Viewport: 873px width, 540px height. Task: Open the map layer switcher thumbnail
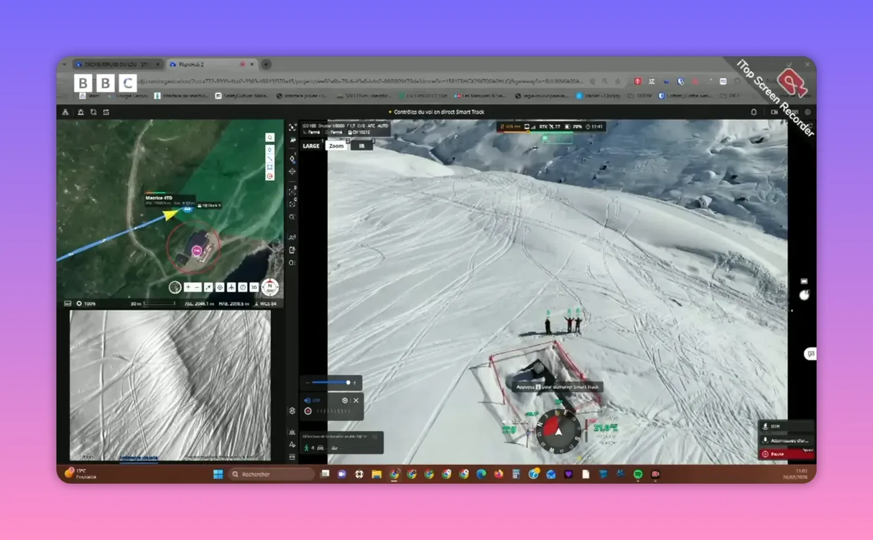pyautogui.click(x=175, y=287)
